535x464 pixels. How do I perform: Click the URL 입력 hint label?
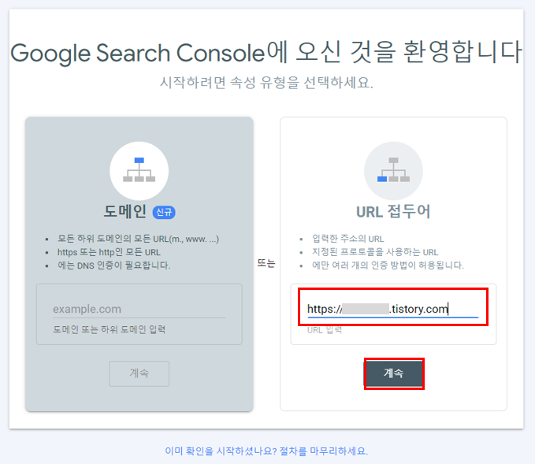(325, 330)
